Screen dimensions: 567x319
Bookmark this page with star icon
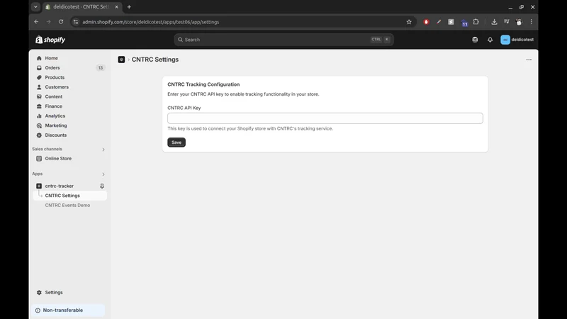click(409, 22)
